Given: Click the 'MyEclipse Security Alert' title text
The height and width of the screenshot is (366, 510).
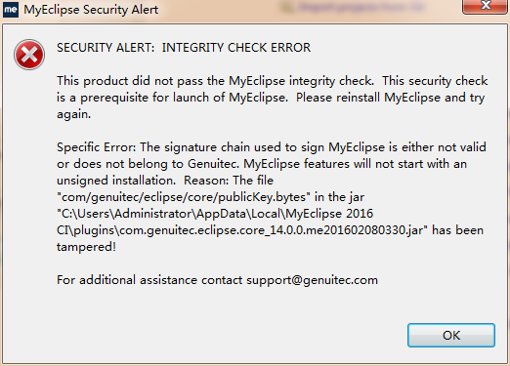Looking at the screenshot, I should [91, 10].
